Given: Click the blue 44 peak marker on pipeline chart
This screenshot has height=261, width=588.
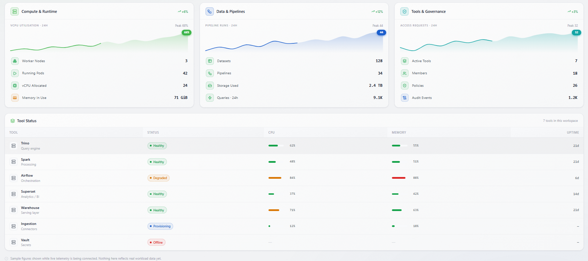Looking at the screenshot, I should pos(381,33).
